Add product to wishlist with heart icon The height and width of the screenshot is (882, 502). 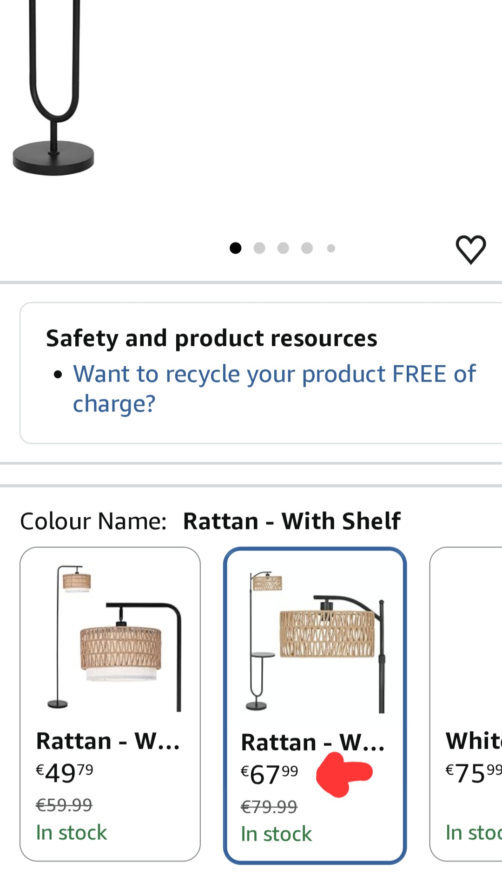470,249
